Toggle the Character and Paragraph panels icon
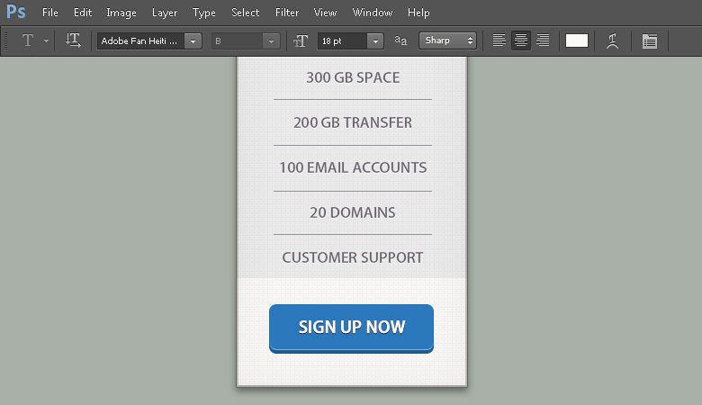 [650, 40]
